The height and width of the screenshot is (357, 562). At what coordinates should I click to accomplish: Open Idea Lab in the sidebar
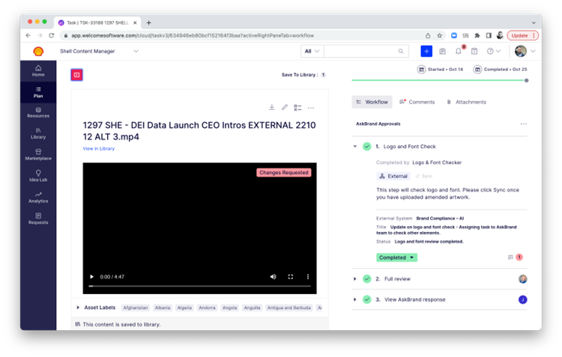[x=38, y=176]
